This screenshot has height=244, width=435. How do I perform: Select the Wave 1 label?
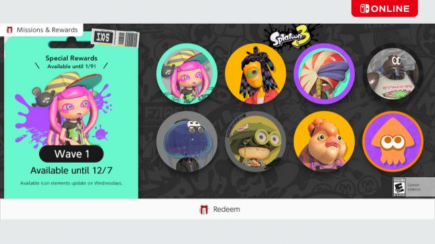point(72,154)
